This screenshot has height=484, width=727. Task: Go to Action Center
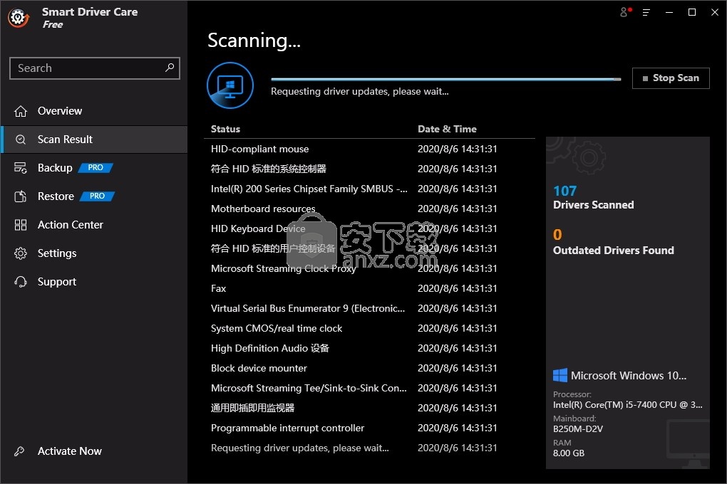tap(94, 225)
